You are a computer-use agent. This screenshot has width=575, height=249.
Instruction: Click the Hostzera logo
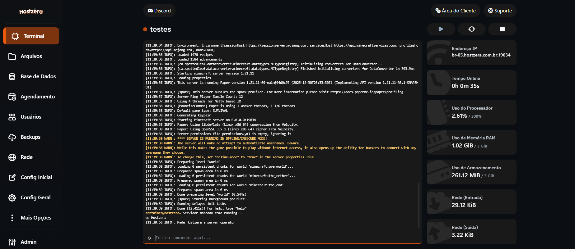[x=31, y=11]
